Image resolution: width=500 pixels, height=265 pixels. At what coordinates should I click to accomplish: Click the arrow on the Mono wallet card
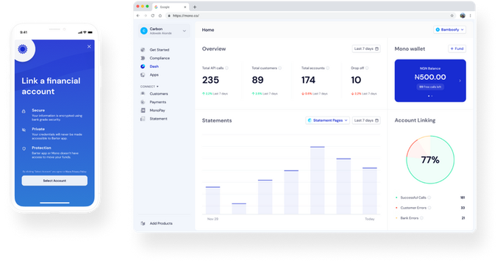[x=460, y=81]
